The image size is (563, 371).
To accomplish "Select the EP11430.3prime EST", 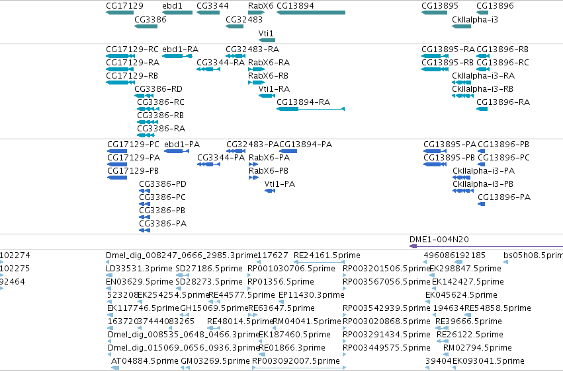I will click(x=281, y=302).
